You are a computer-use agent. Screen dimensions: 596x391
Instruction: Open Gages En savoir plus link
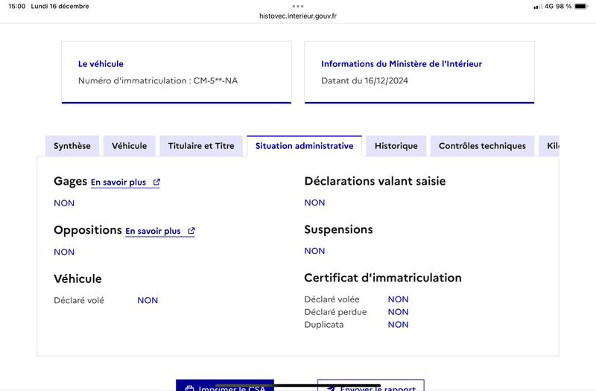tap(125, 182)
